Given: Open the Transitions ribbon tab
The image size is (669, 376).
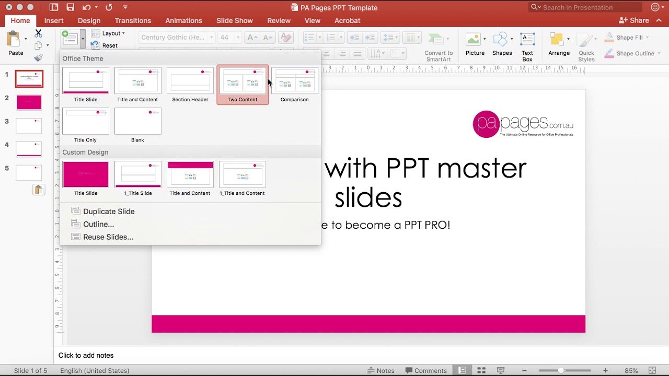Looking at the screenshot, I should [x=133, y=20].
